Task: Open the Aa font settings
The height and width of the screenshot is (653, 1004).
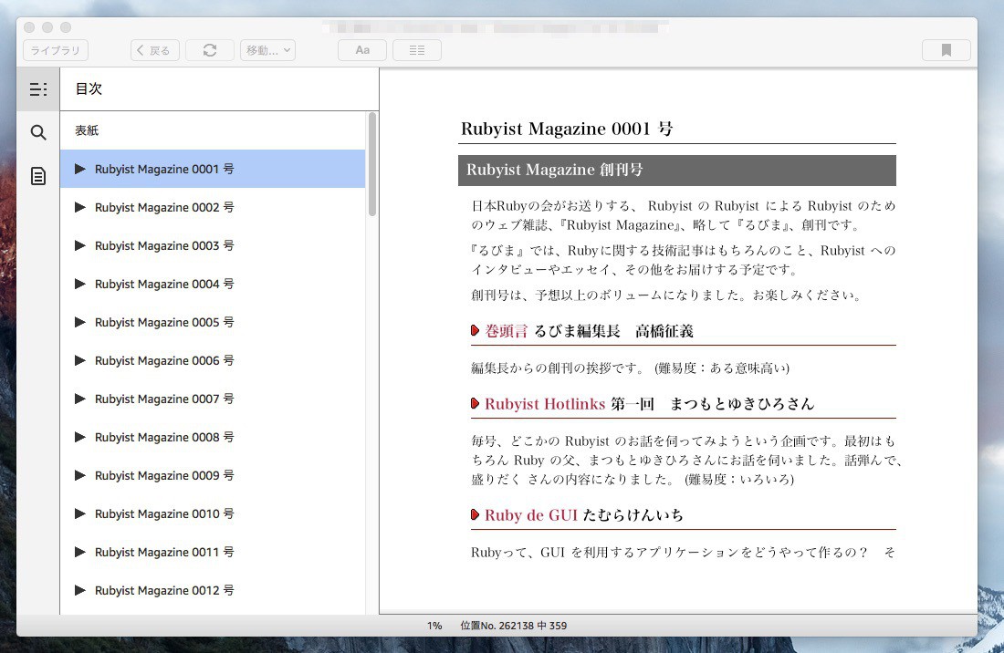Action: click(362, 51)
